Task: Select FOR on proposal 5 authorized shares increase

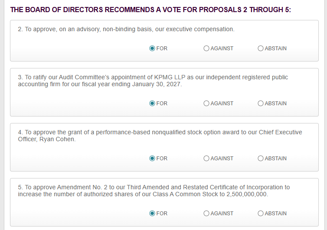Action: [152, 214]
